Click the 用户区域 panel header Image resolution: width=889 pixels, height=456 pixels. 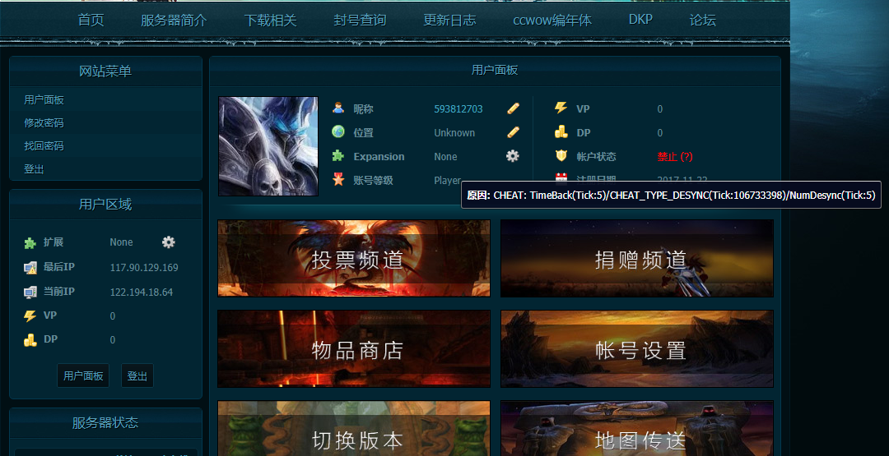coord(105,205)
